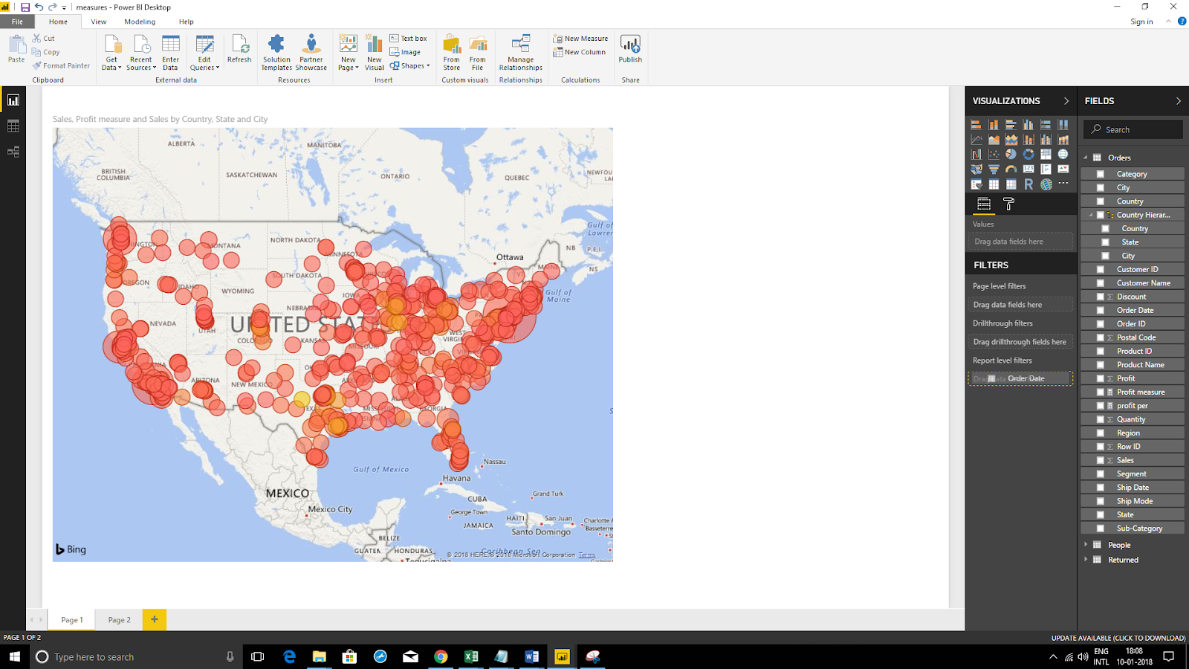The image size is (1189, 669).
Task: Open Excel from the Windows taskbar
Action: (471, 656)
